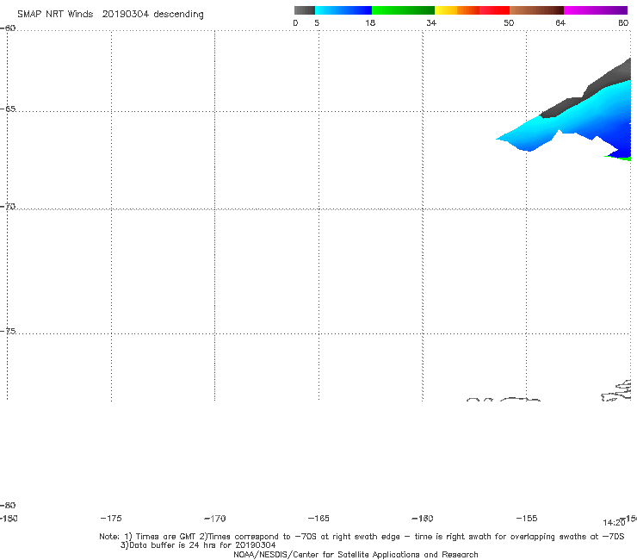Screen dimensions: 637x560
Task: Select the magenta 64–80 color bar segment
Action: pyautogui.click(x=596, y=10)
